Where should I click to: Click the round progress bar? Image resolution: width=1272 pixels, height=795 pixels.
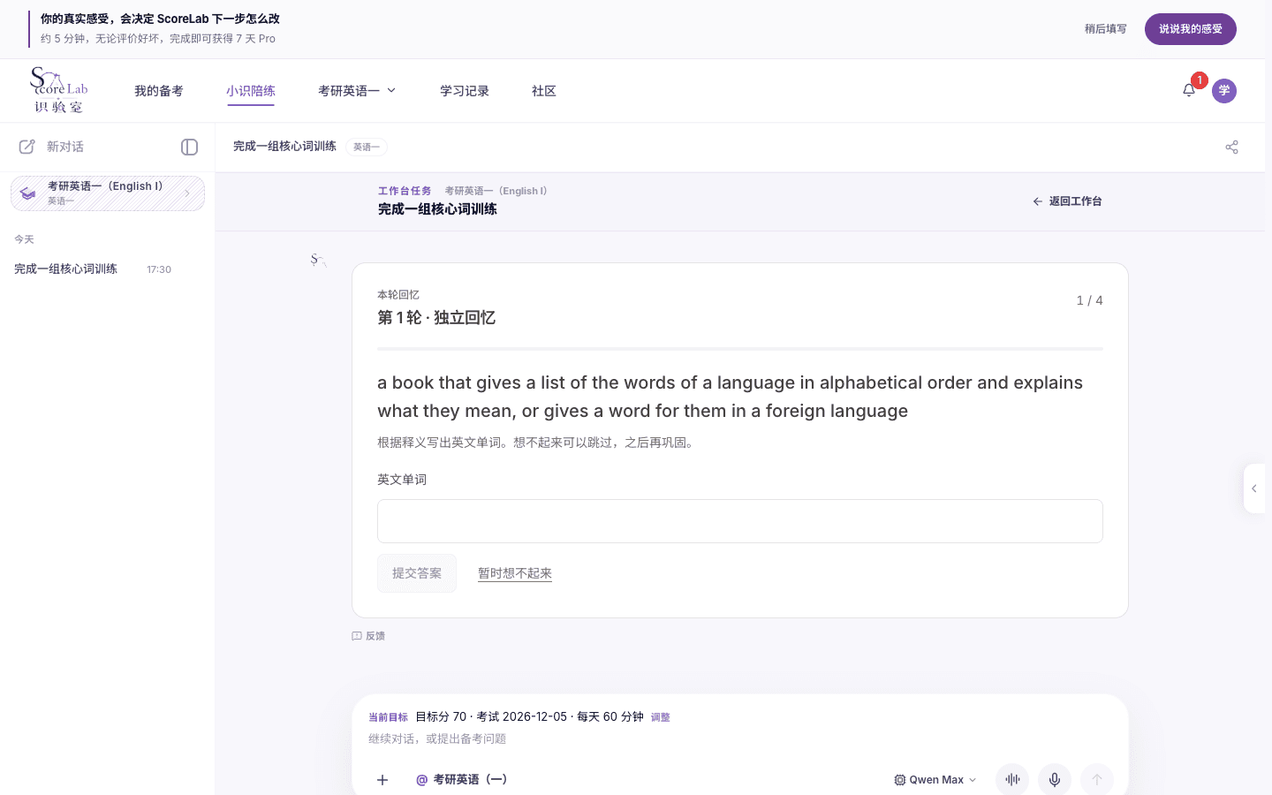pos(740,349)
